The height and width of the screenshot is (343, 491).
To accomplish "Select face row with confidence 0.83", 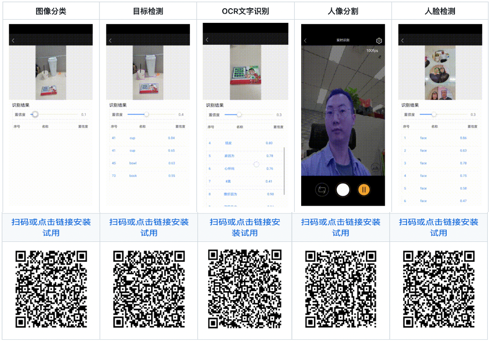I will 440,151.
